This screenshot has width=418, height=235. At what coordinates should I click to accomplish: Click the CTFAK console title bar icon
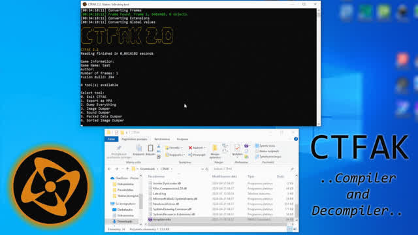[x=84, y=5]
